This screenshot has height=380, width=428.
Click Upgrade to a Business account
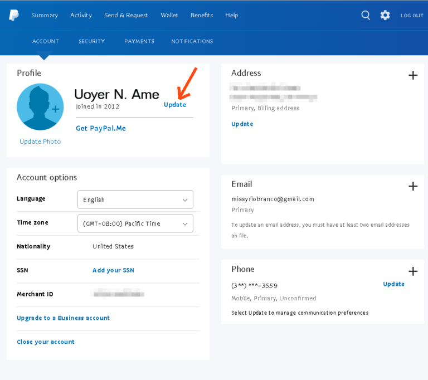[63, 318]
